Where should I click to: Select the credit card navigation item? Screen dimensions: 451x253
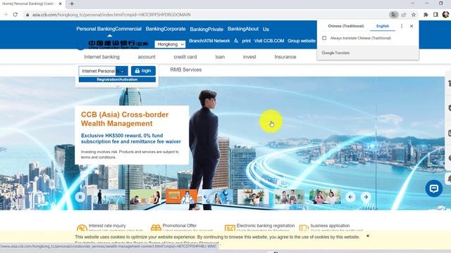click(185, 57)
